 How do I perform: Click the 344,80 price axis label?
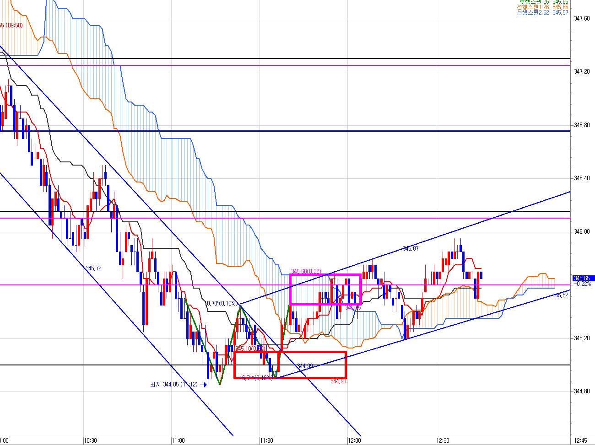(582, 391)
